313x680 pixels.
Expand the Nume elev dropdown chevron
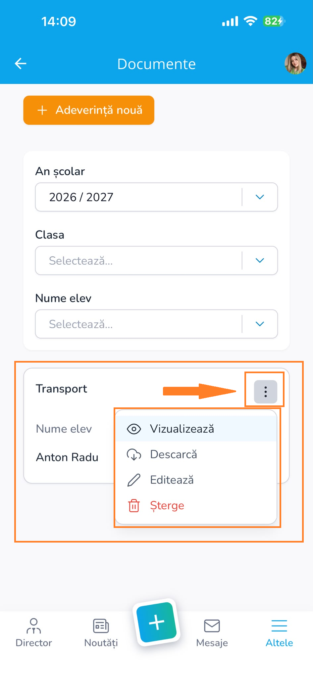[260, 324]
